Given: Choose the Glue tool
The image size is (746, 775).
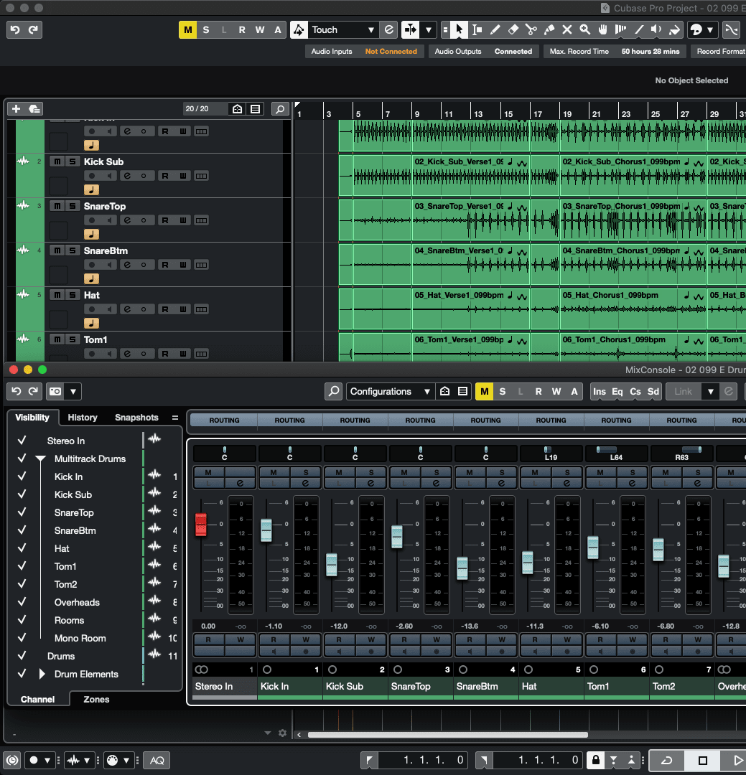Looking at the screenshot, I should (x=549, y=29).
